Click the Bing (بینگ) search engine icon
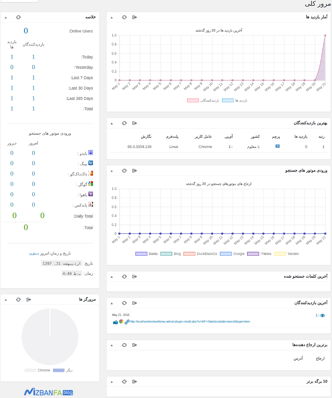 click(91, 163)
